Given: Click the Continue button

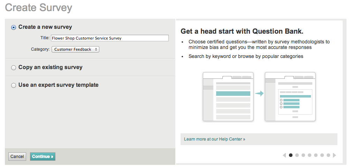Looking at the screenshot, I should pyautogui.click(x=43, y=157).
